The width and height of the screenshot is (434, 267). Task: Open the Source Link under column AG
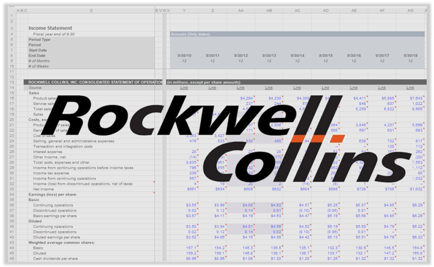(410, 88)
